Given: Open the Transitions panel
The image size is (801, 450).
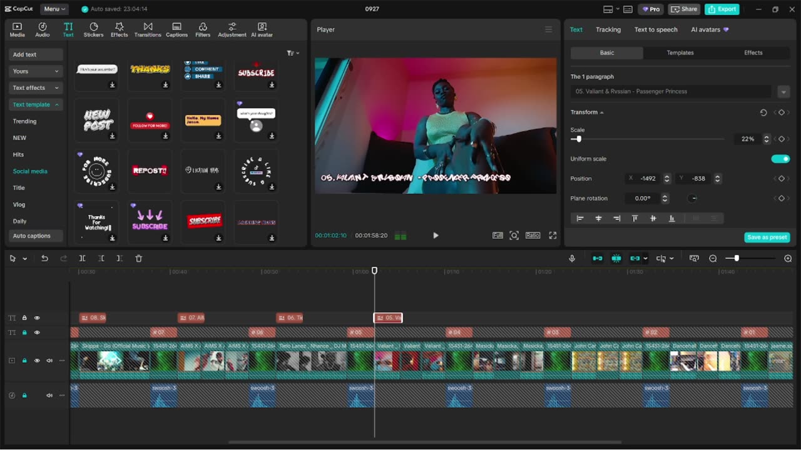Looking at the screenshot, I should [148, 29].
